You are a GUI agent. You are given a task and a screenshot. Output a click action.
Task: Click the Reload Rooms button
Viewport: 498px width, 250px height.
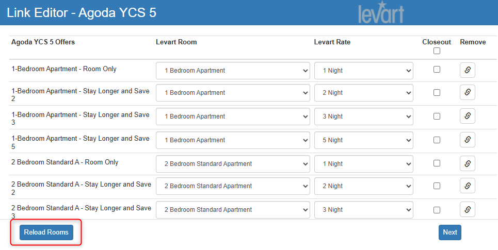point(46,232)
